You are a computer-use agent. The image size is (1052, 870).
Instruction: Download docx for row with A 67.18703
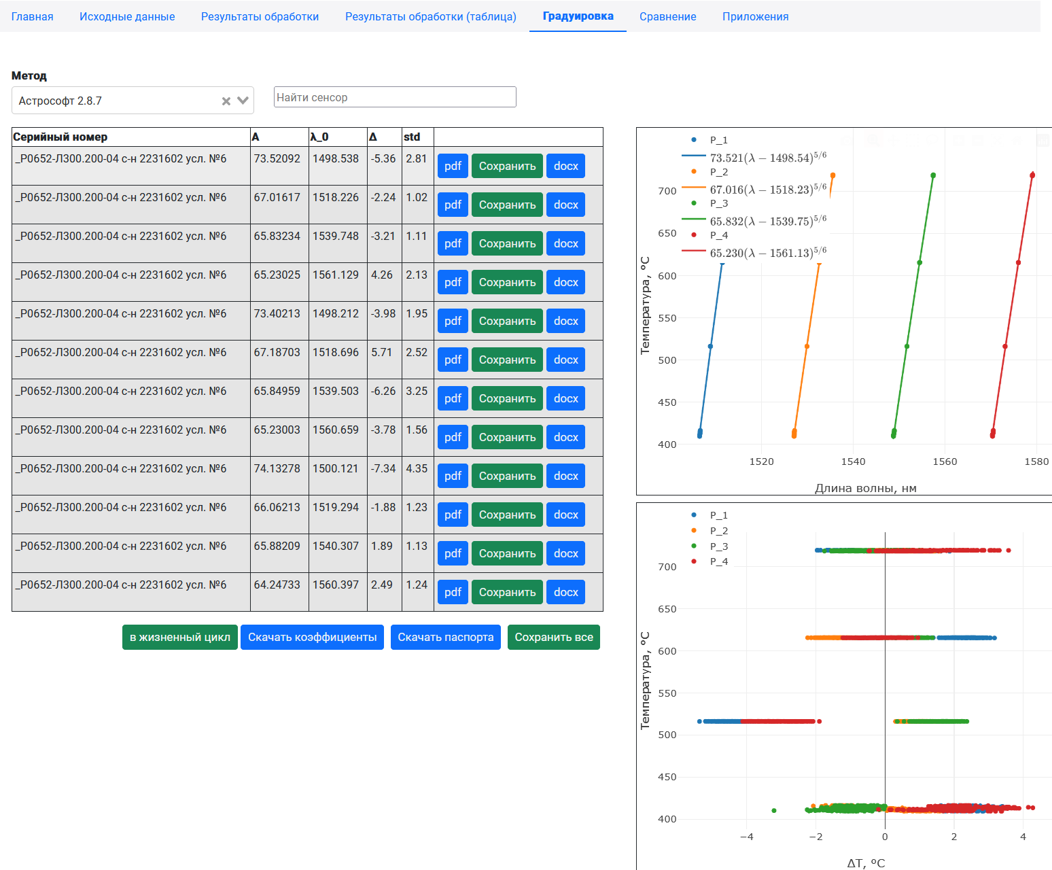[565, 360]
